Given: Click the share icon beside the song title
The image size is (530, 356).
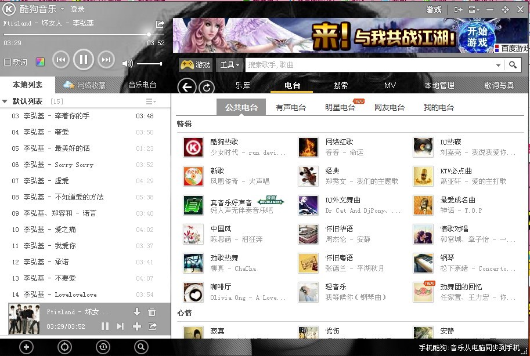Looking at the screenshot, I should click(160, 24).
